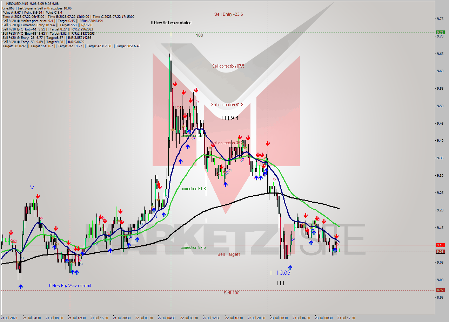Screen dimensions: 449x322
Task: Click the '23 Jul 12:30' time label
Action: click(346, 318)
